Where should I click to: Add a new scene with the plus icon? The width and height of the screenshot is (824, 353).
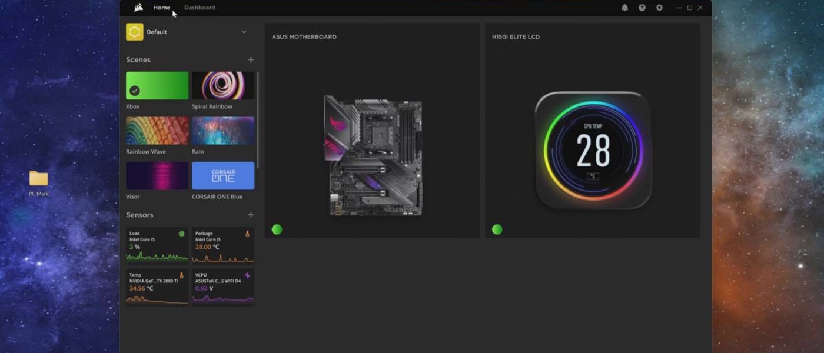(x=251, y=59)
